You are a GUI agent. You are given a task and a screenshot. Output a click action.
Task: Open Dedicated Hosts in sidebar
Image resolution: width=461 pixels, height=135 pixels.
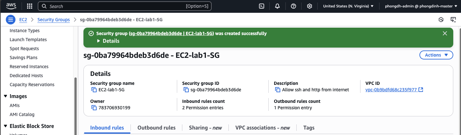pos(26,76)
